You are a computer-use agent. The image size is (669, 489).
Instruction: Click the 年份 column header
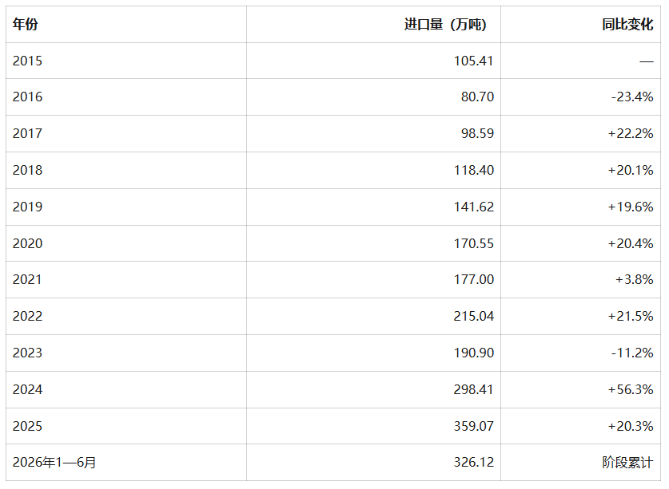pyautogui.click(x=25, y=24)
